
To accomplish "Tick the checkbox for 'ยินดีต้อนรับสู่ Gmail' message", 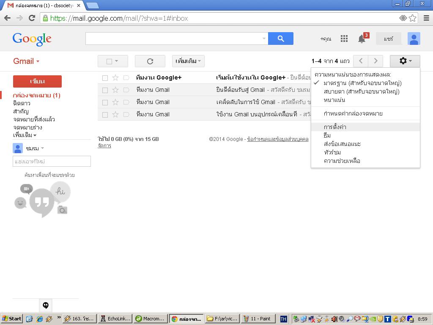I will pyautogui.click(x=105, y=90).
